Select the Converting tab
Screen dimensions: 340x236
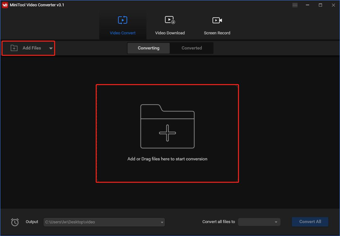tap(148, 48)
